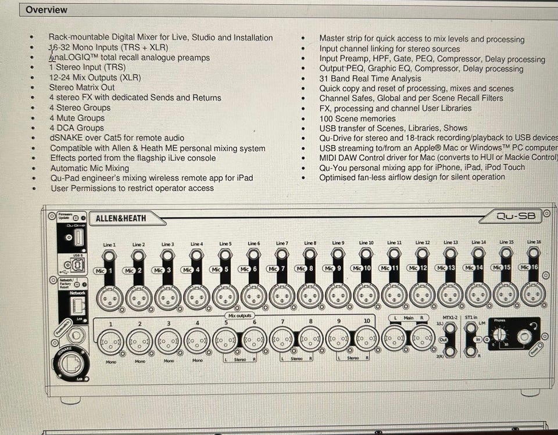
Task: Click the Network RJ45 port
Action: [x=78, y=305]
